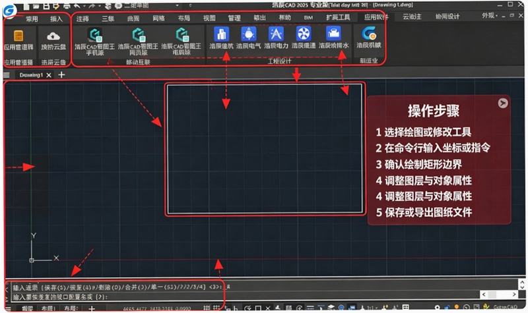Switch to the 协同设计 ribbon tab
Viewport: 528px width, 313px height.
tap(447, 16)
